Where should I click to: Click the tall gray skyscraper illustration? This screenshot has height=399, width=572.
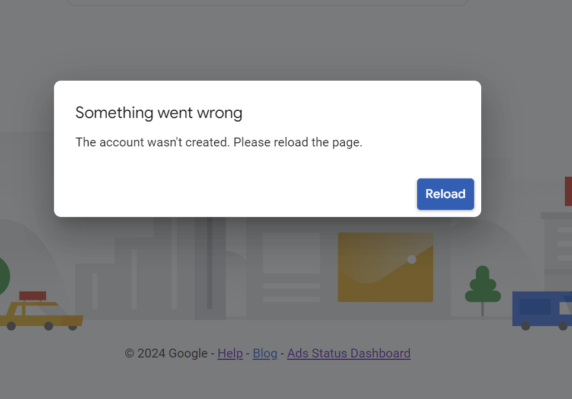tap(210, 268)
